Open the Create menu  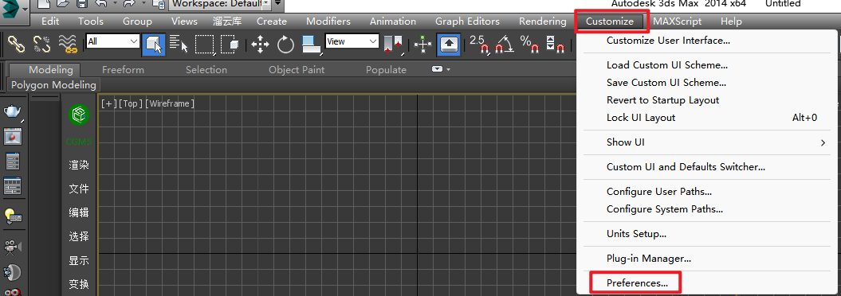[x=271, y=21]
